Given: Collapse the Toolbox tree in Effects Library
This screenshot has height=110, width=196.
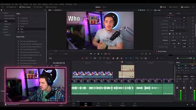Looking at the screenshot, I should pyautogui.click(x=2, y=13).
